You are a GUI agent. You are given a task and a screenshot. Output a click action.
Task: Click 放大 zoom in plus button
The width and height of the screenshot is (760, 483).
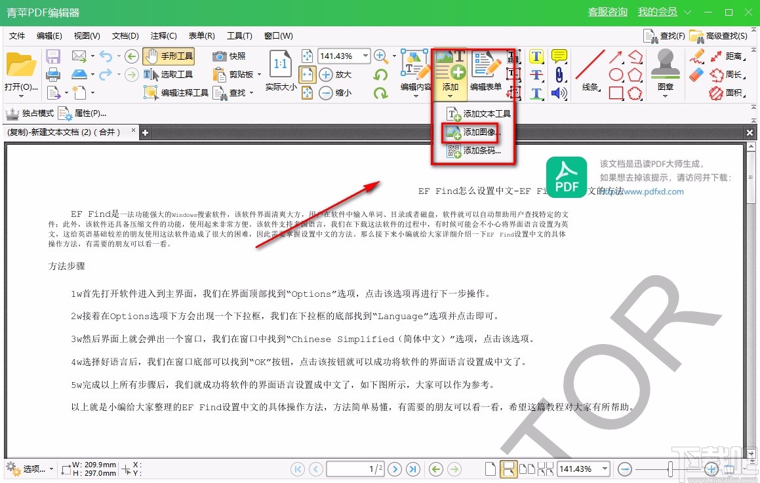334,75
